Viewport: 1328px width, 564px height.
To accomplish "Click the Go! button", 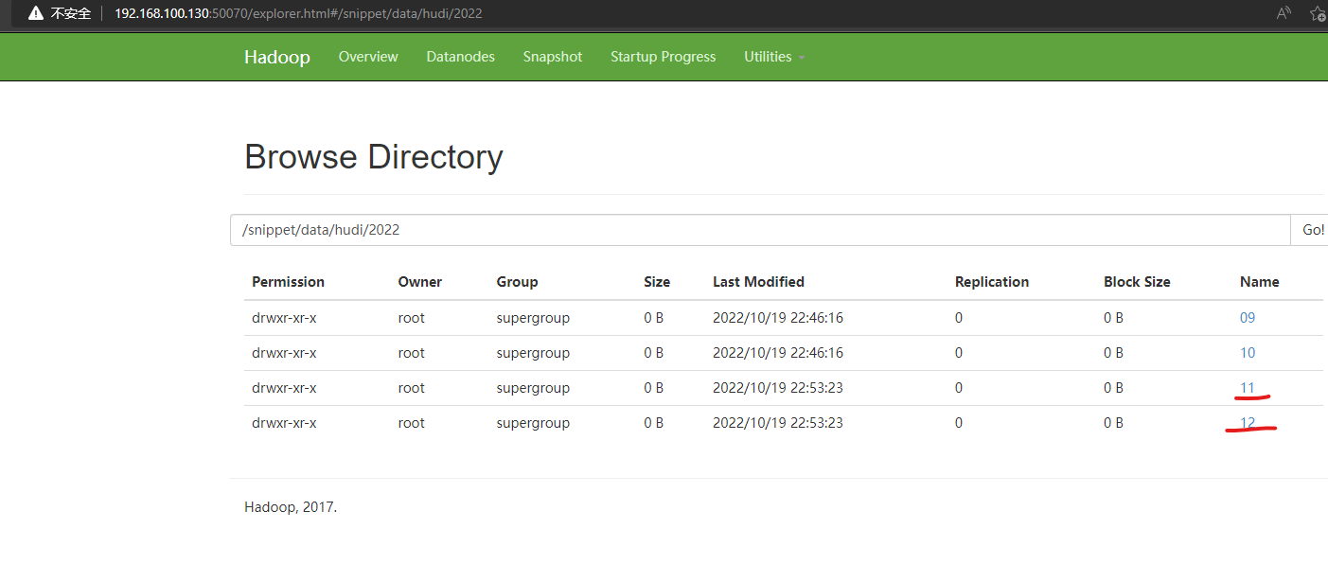I will click(x=1312, y=230).
